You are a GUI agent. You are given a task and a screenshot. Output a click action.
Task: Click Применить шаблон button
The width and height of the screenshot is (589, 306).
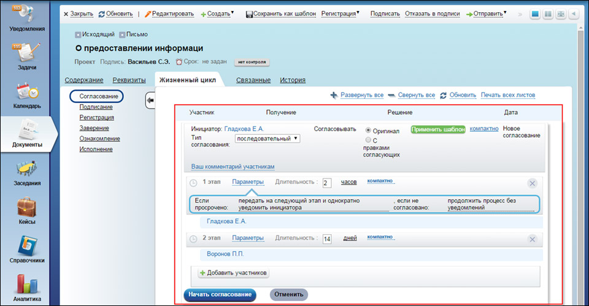pos(438,129)
